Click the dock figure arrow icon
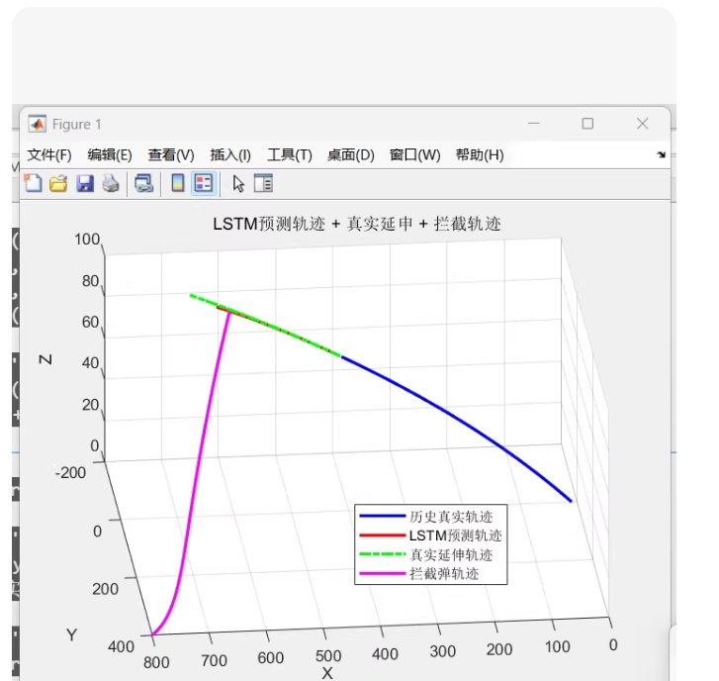Image resolution: width=719 pixels, height=681 pixels. pos(661,154)
